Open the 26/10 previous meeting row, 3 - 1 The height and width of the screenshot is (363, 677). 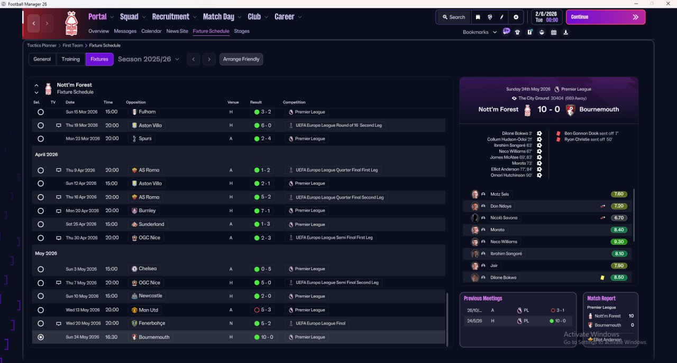pyautogui.click(x=518, y=310)
